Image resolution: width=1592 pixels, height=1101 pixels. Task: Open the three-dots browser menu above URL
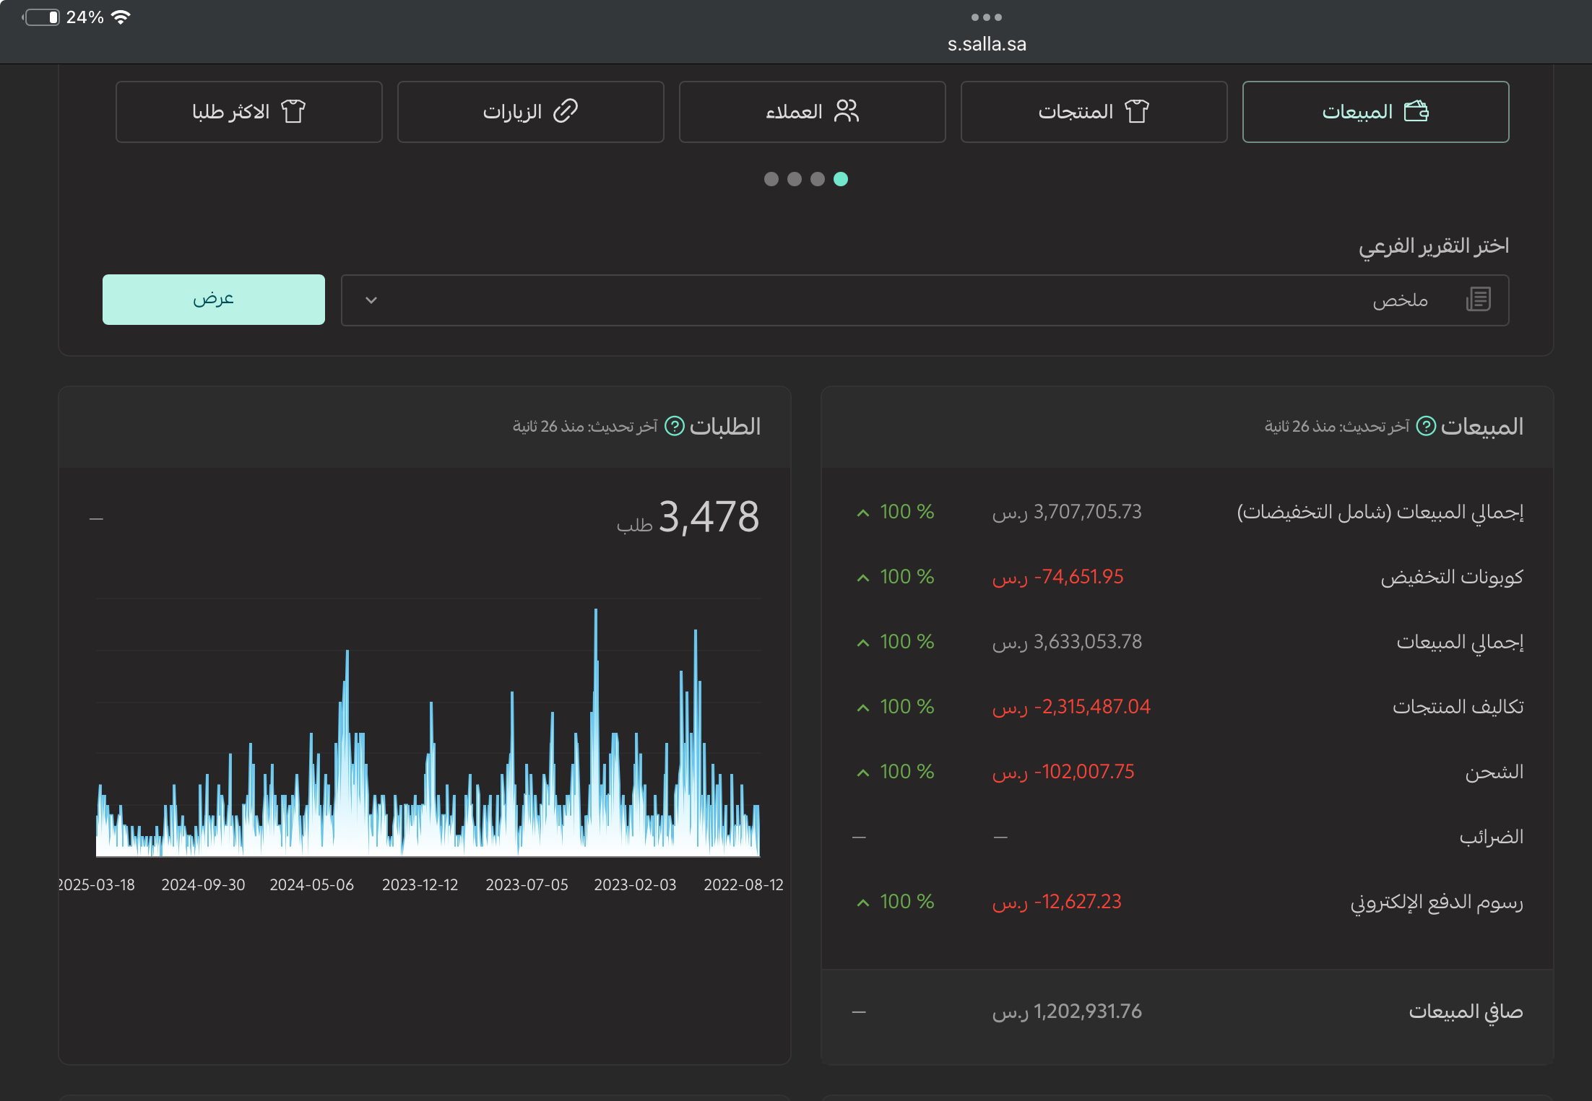(x=986, y=17)
